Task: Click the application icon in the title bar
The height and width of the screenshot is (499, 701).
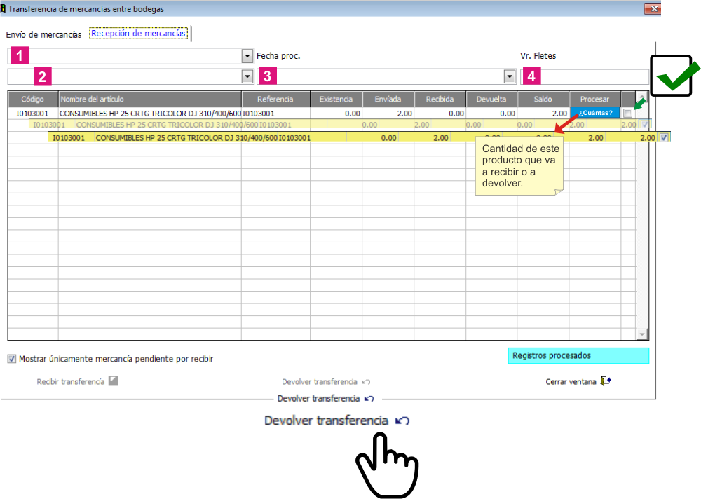Action: [3, 8]
